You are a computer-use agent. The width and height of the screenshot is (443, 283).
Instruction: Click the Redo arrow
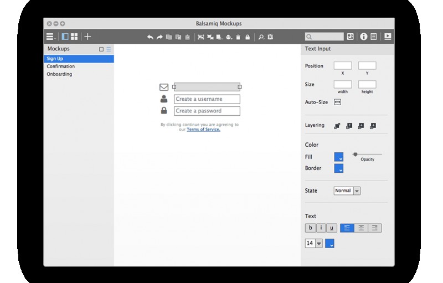coord(159,37)
